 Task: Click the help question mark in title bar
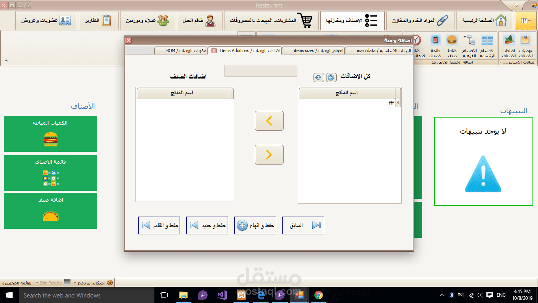click(29, 6)
